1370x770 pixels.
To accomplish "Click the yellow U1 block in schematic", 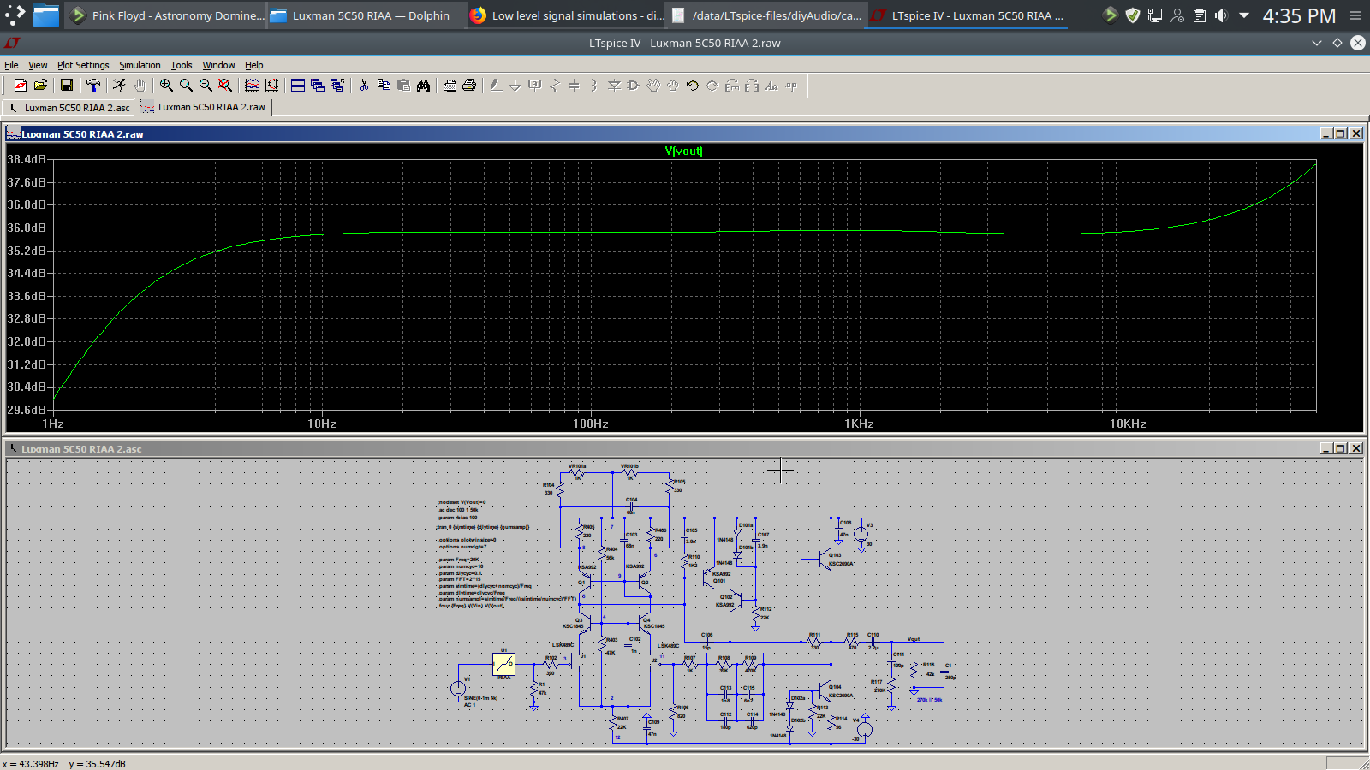I will (503, 665).
